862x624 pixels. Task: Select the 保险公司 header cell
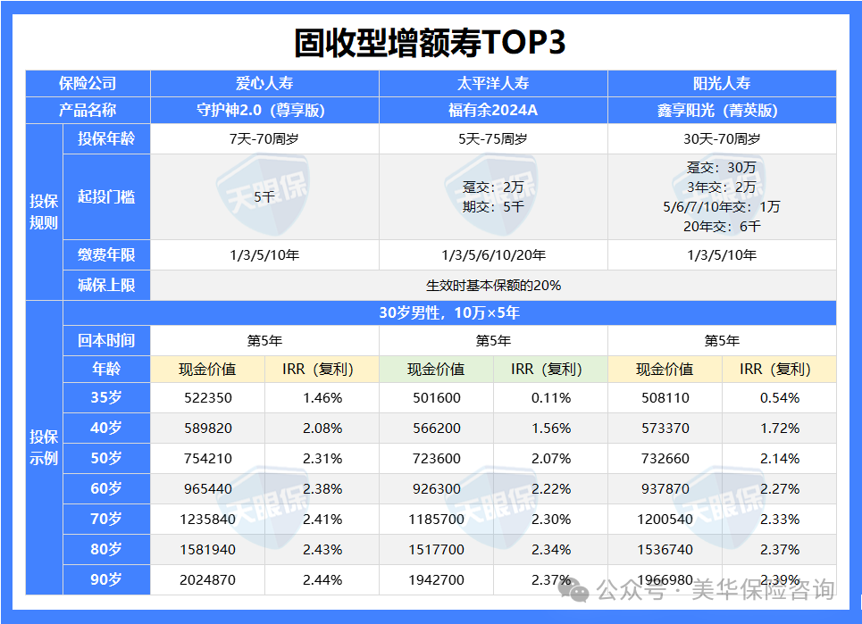tap(88, 84)
